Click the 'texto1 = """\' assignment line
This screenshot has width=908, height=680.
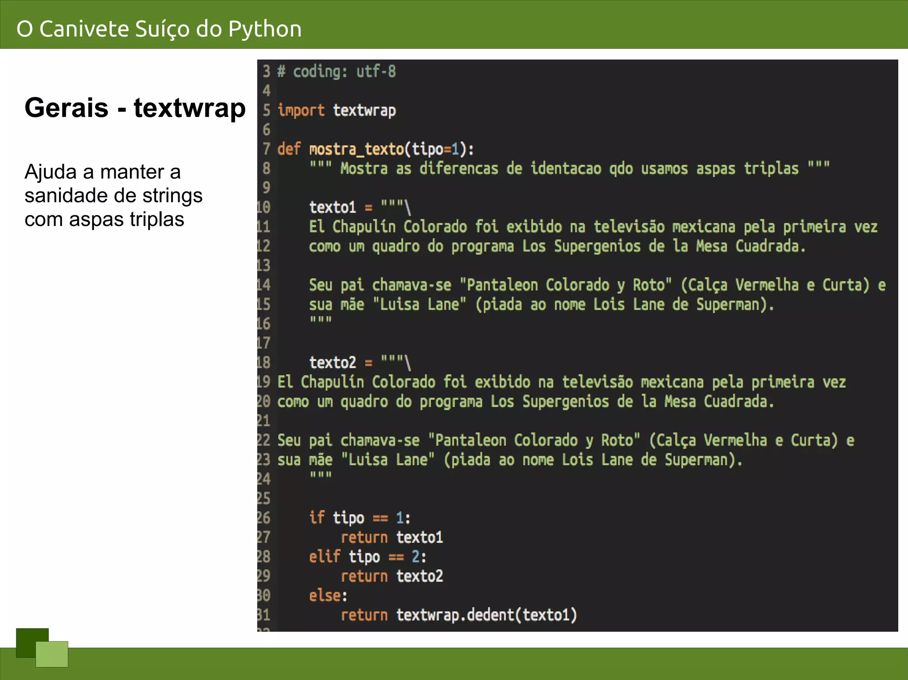360,207
